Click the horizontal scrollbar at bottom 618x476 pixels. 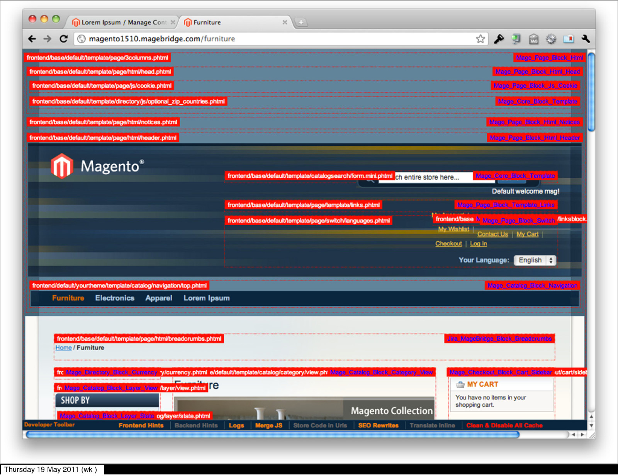pos(273,435)
